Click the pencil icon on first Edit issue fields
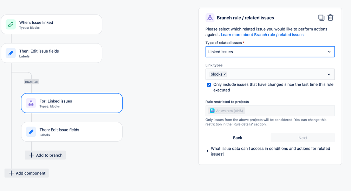Viewport: 351px width, 191px height. pos(11,53)
